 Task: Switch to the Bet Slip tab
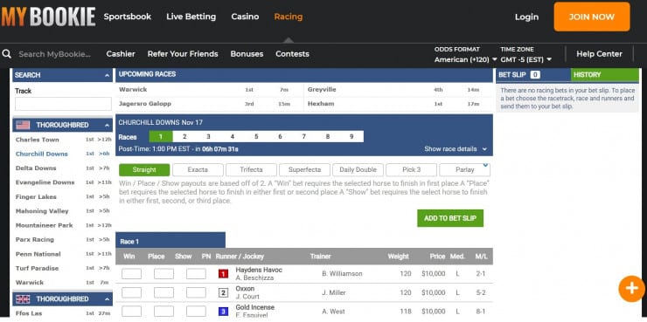533,75
